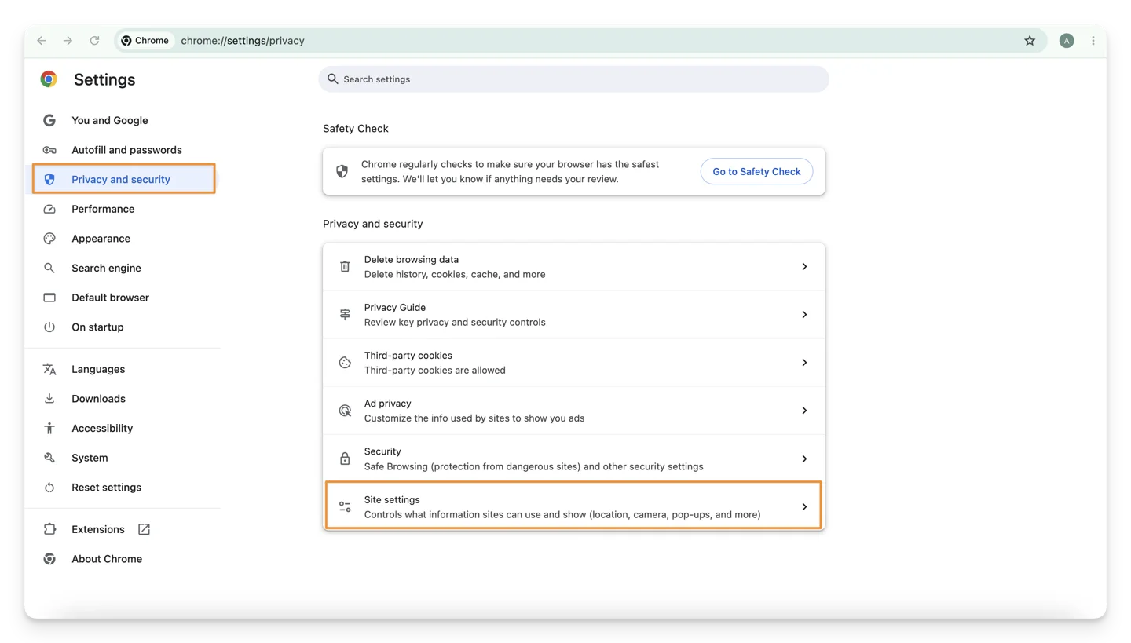Click the trash icon in Delete browsing data

pyautogui.click(x=345, y=267)
